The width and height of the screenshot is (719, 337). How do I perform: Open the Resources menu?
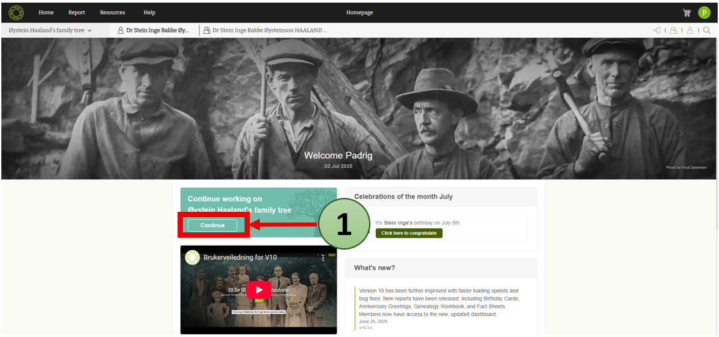pyautogui.click(x=112, y=13)
